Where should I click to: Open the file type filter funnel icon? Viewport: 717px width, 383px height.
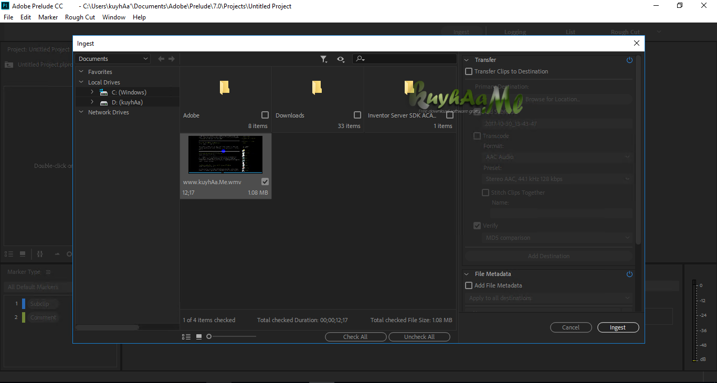[324, 59]
